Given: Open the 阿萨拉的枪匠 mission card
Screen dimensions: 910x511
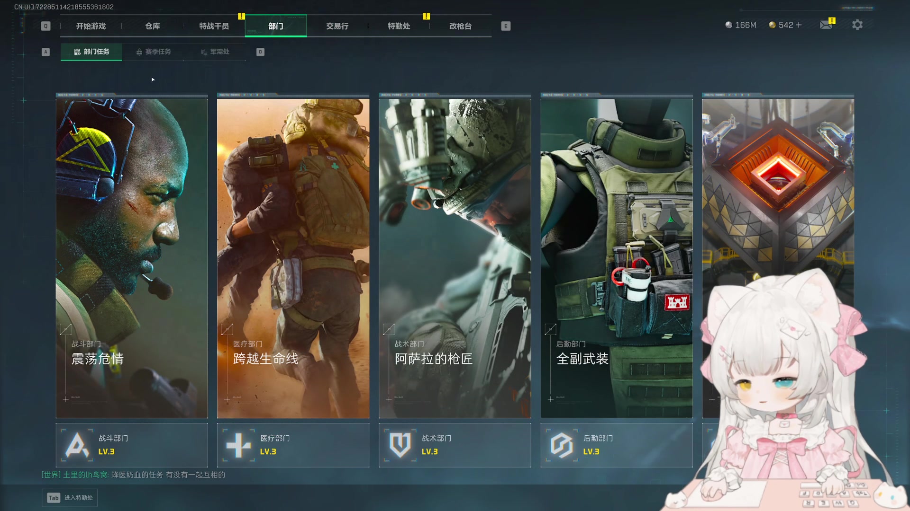Looking at the screenshot, I should click(x=455, y=258).
